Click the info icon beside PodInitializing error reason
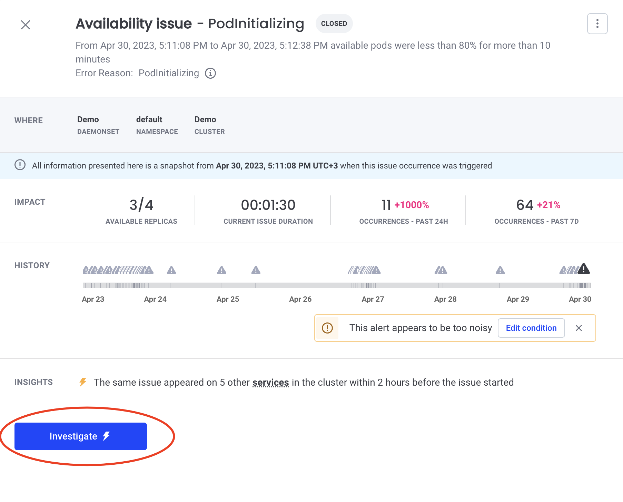Image resolution: width=623 pixels, height=502 pixels. (210, 73)
